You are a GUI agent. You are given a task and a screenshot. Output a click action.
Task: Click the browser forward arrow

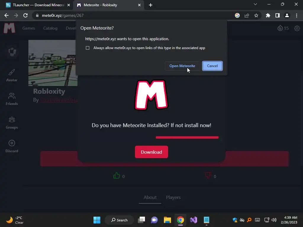click(x=16, y=15)
